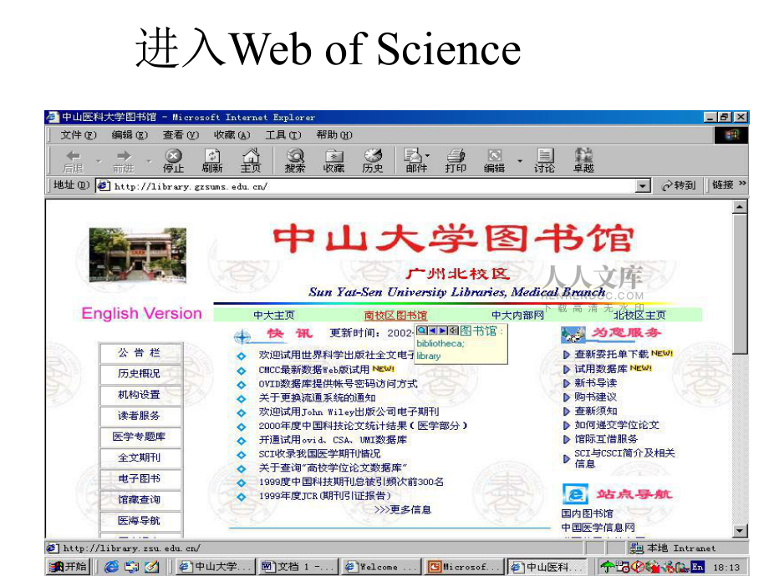Click the 站点导航 IE logo icon
The height and width of the screenshot is (576, 769).
click(x=575, y=493)
